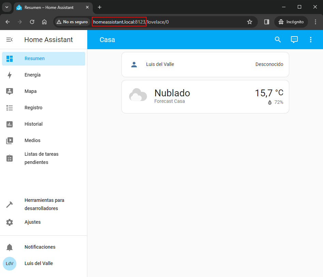Click the Mapa person marker icon
Image resolution: width=323 pixels, height=277 pixels.
(10, 92)
